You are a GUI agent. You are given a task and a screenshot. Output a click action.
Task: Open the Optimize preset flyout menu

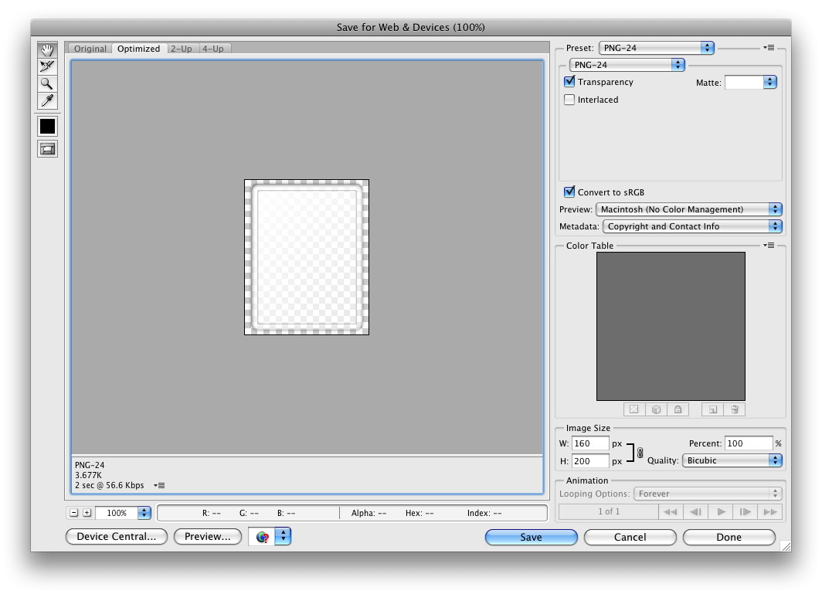point(769,48)
